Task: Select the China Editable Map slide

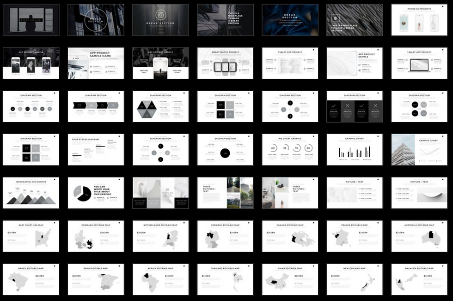Action: click(x=290, y=279)
